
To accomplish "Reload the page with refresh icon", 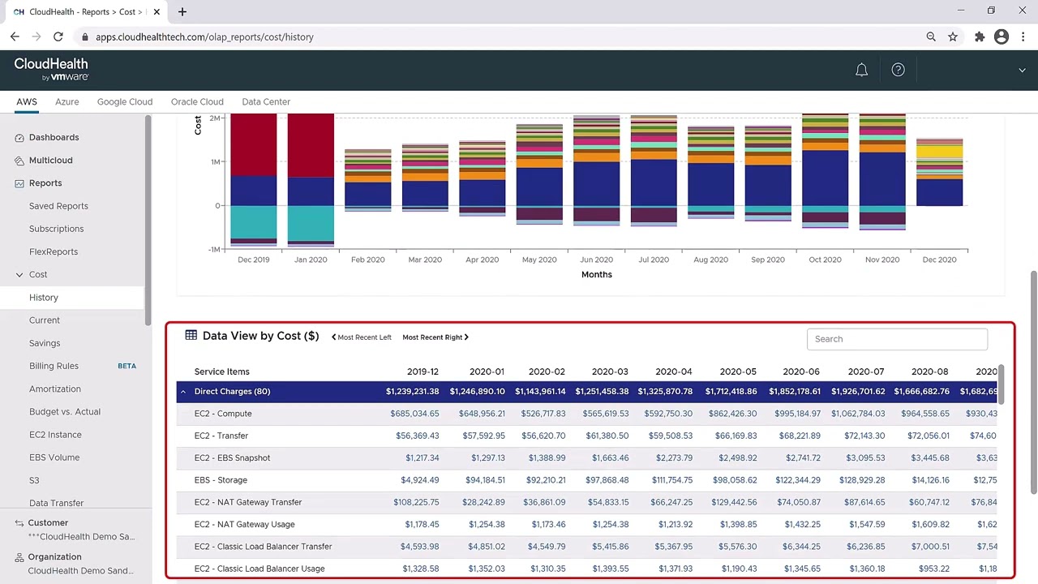I will [58, 36].
